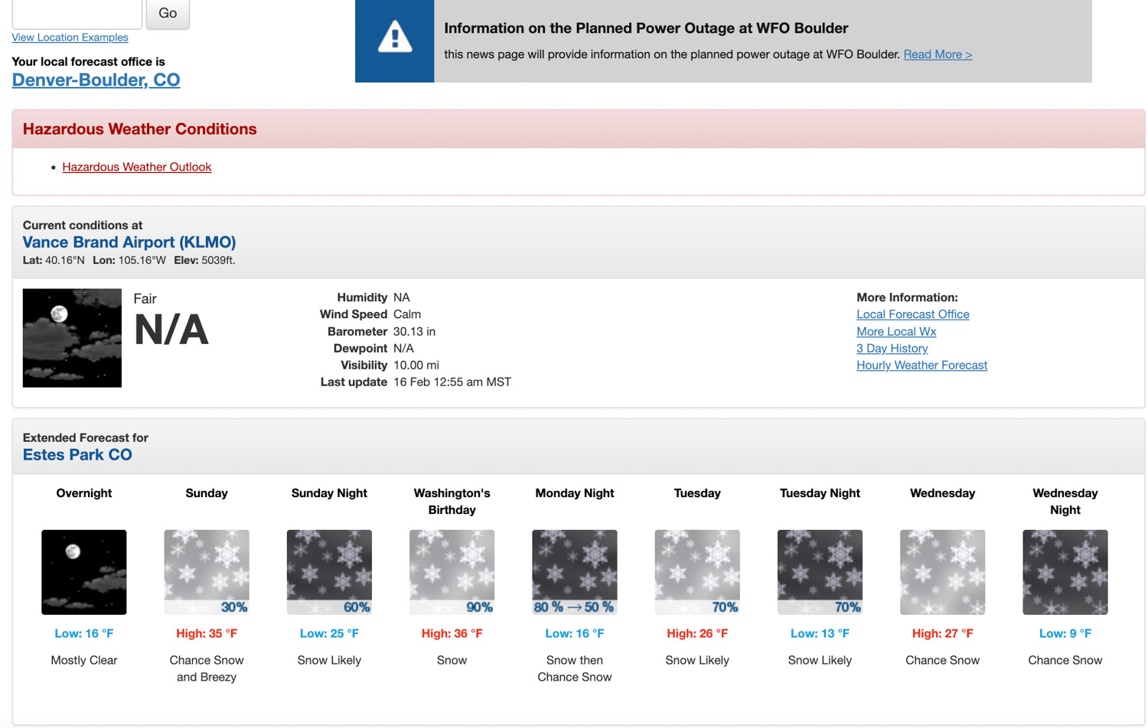This screenshot has width=1148, height=728.
Task: Click into the location search field
Action: point(77,13)
